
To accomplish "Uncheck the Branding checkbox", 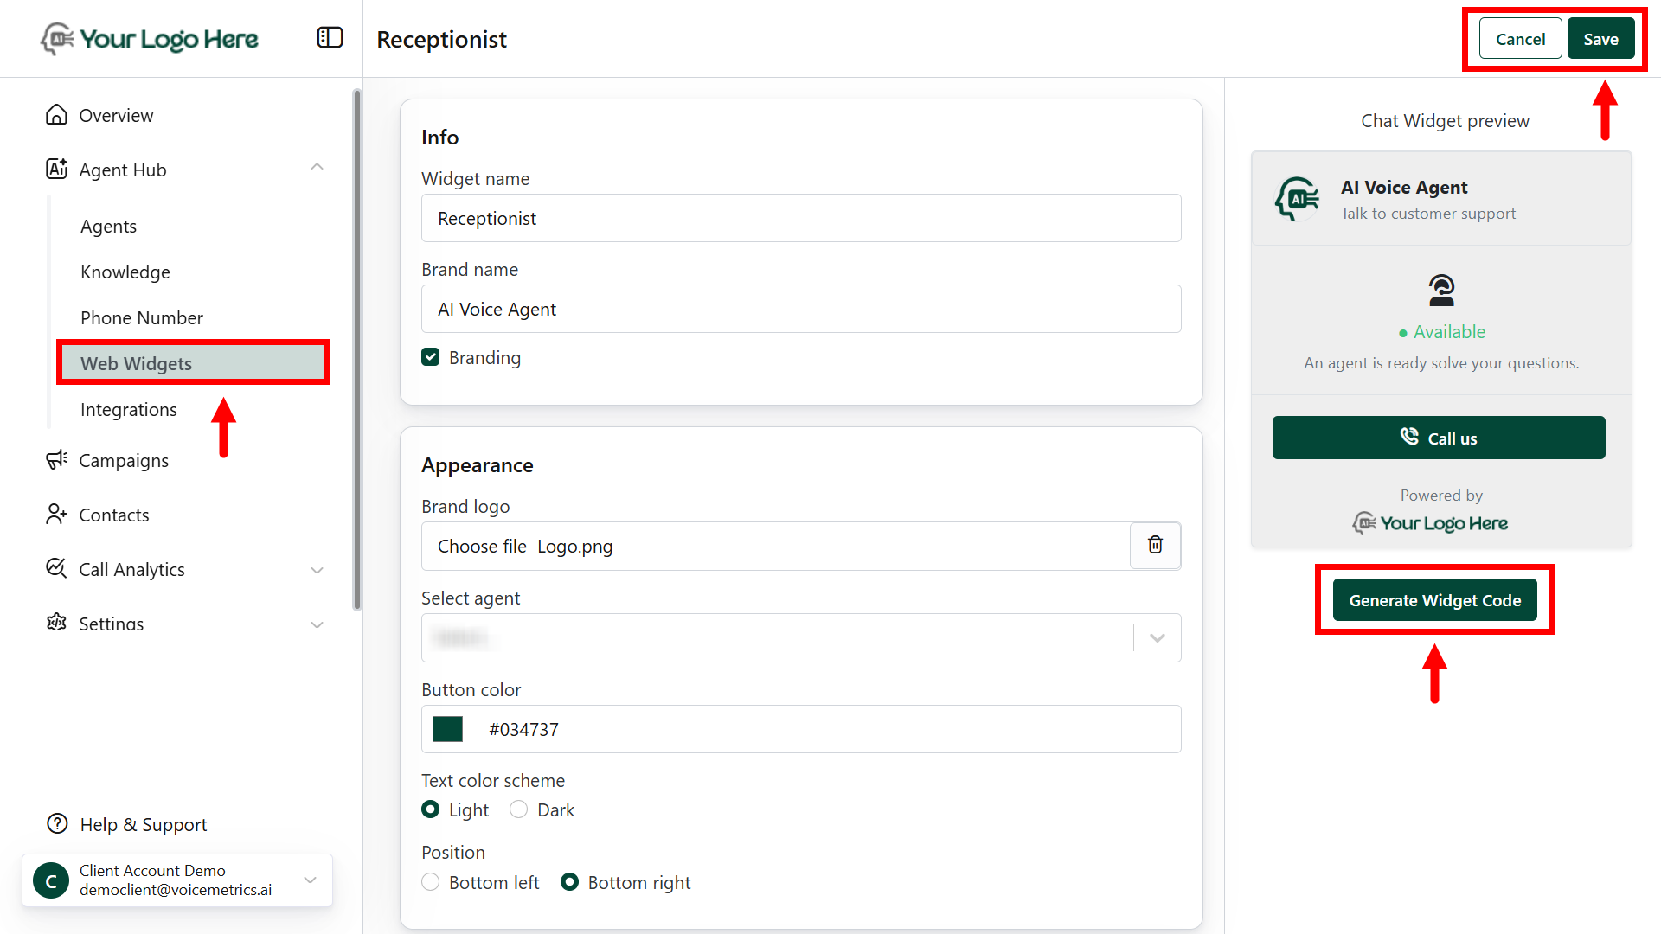I will pyautogui.click(x=430, y=357).
